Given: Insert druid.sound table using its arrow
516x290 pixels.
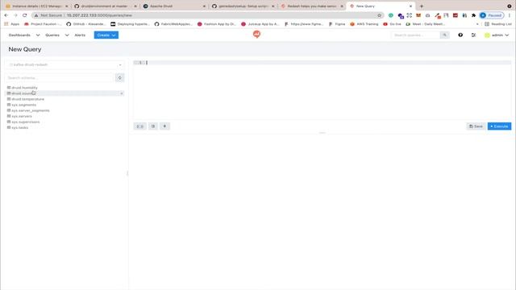Looking at the screenshot, I should [x=122, y=93].
